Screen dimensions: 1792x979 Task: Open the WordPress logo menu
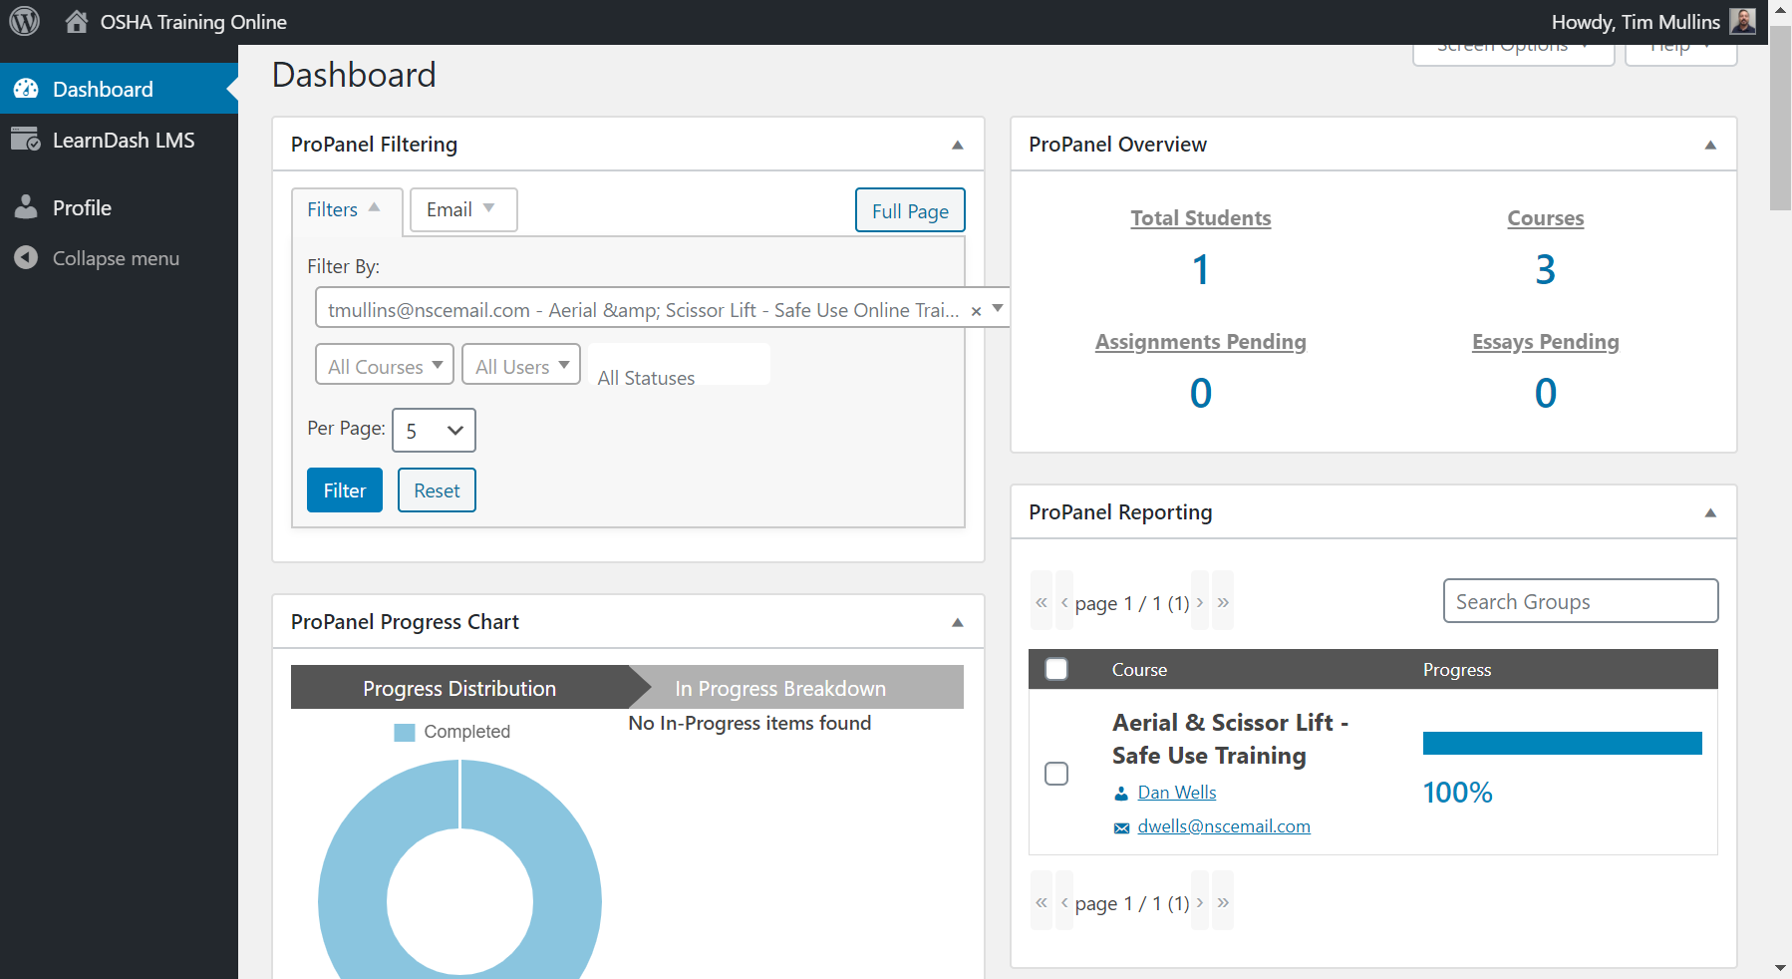click(x=24, y=21)
